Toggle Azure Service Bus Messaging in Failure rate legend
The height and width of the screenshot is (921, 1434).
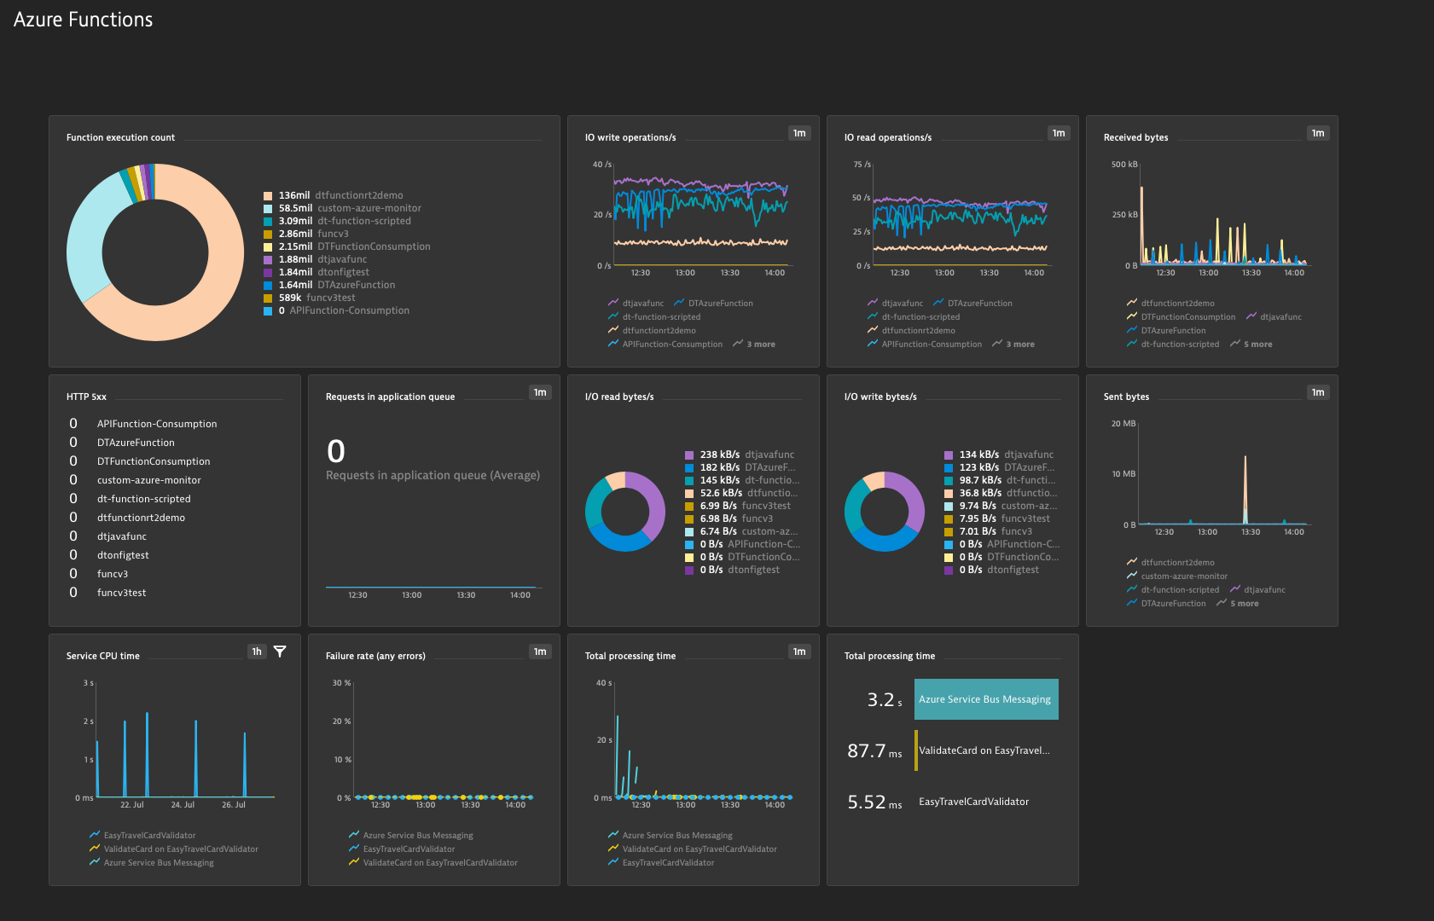[411, 836]
